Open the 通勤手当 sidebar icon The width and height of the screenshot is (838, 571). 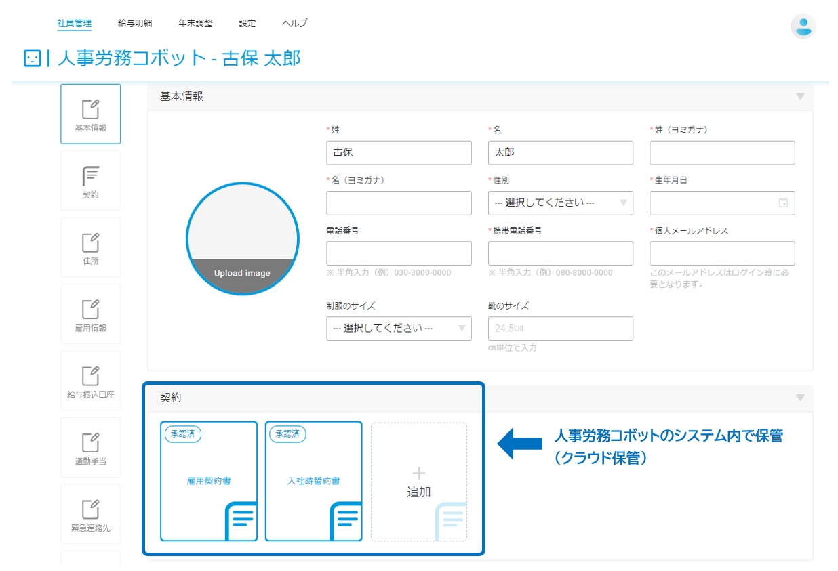click(91, 447)
